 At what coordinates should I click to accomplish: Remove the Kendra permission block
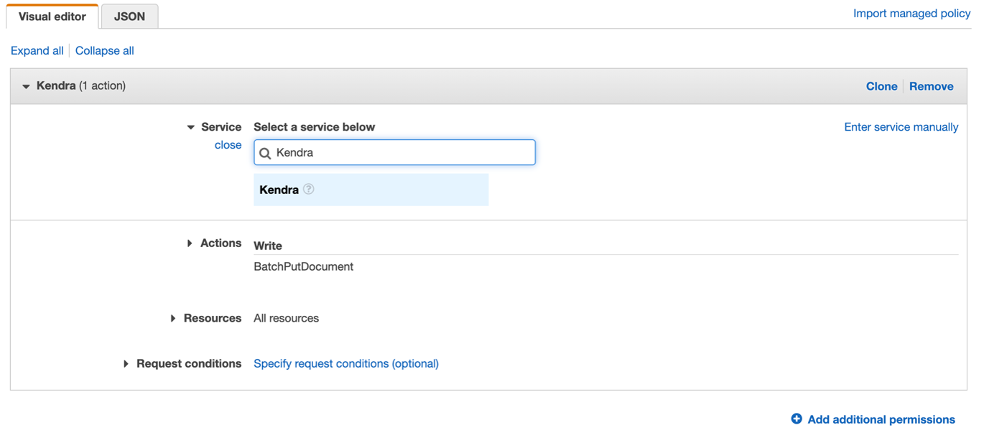[931, 86]
